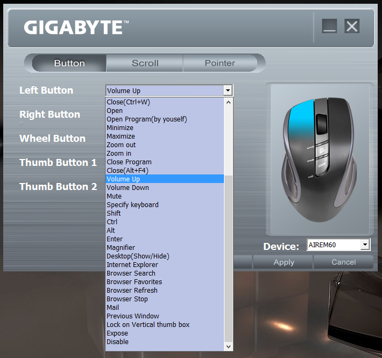This screenshot has width=382, height=358.
Task: Choose Disable from the list
Action: pyautogui.click(x=164, y=342)
